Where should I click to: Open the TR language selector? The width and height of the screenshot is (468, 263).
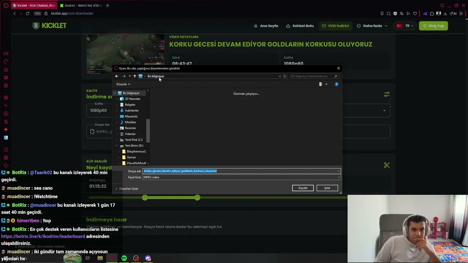[405, 26]
